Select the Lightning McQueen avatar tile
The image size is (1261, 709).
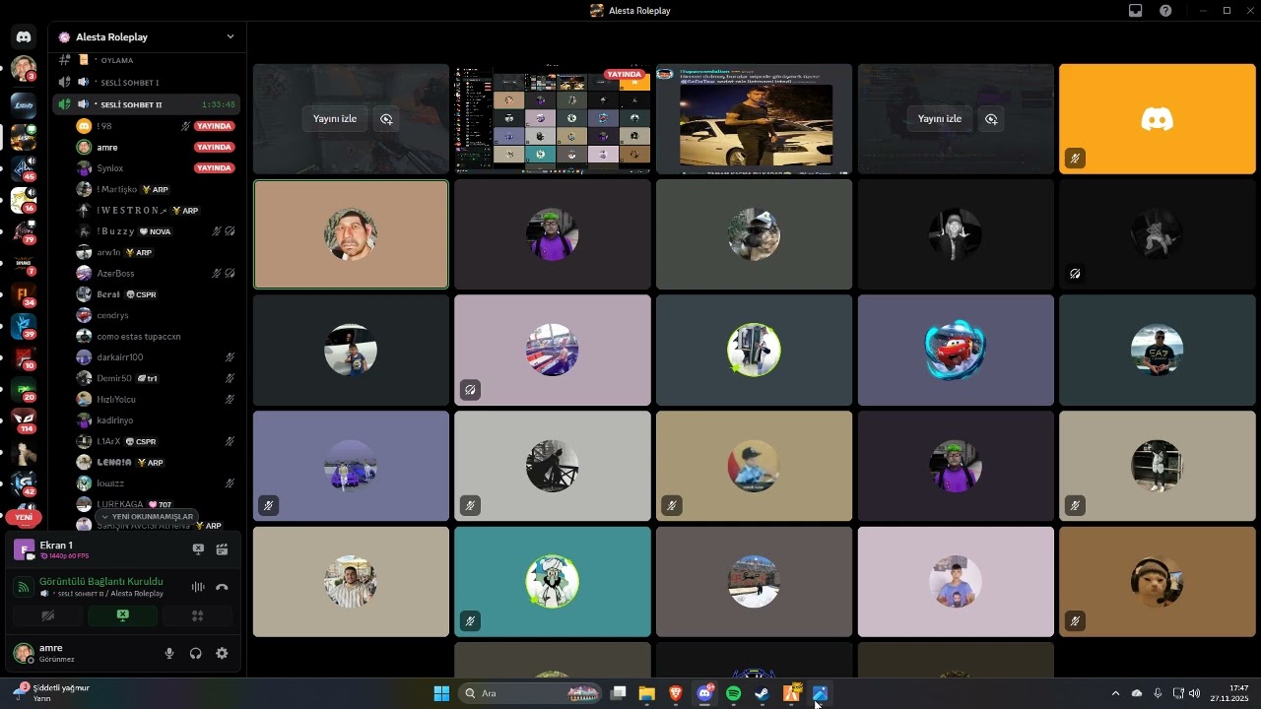click(x=955, y=350)
